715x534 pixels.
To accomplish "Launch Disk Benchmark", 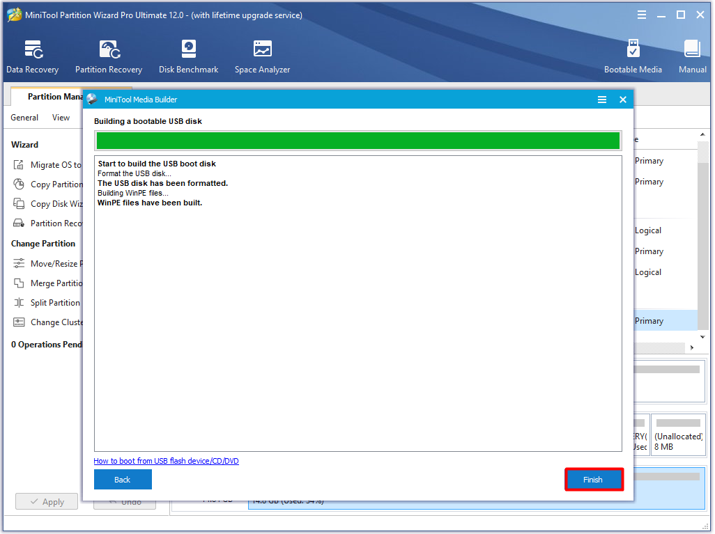I will point(188,56).
